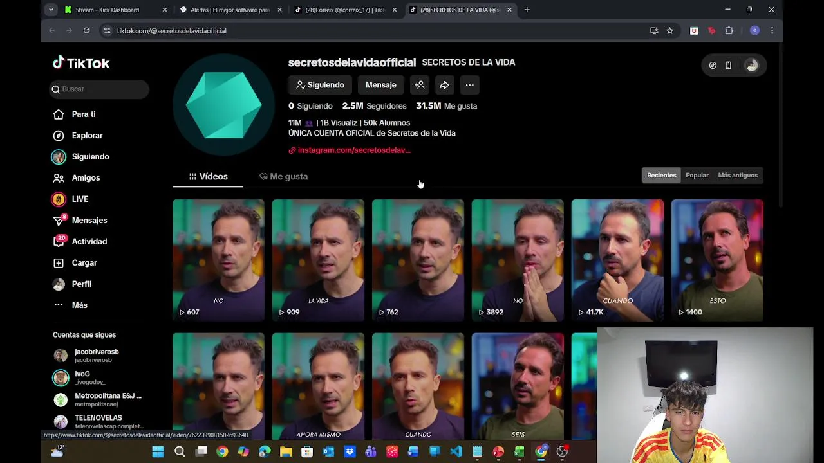Viewport: 824px width, 463px height.
Task: Open the three-dots profile options
Action: click(469, 85)
